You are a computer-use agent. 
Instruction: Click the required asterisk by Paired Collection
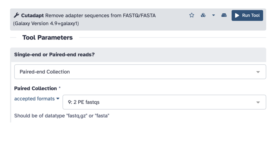click(60, 88)
